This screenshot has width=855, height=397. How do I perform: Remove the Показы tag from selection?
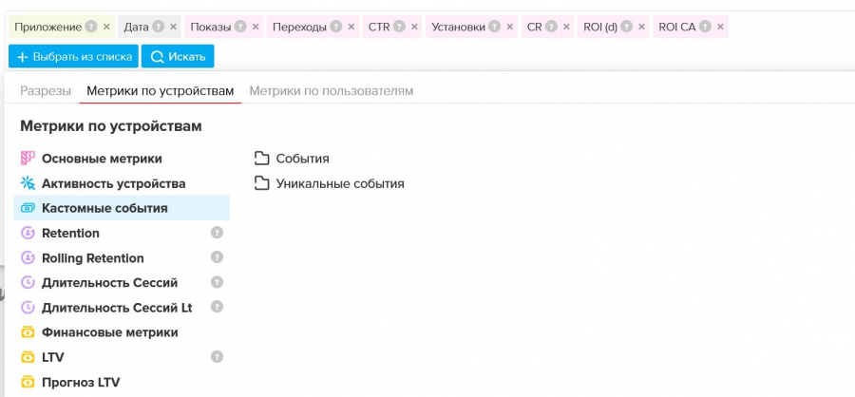coord(256,27)
